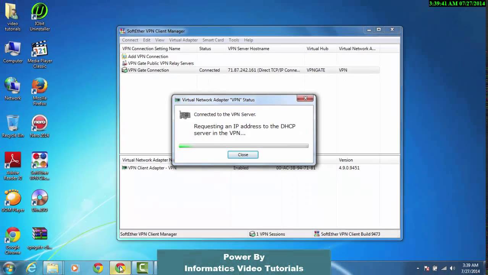Click the '4.9.0.9451' version value
The width and height of the screenshot is (488, 275).
349,168
